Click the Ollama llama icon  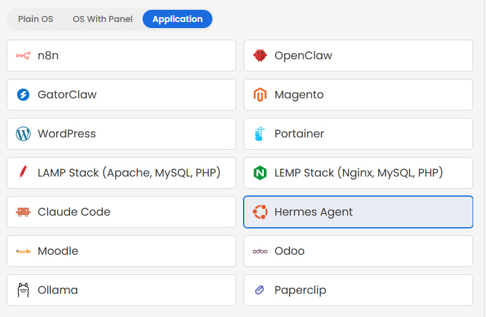click(x=23, y=290)
